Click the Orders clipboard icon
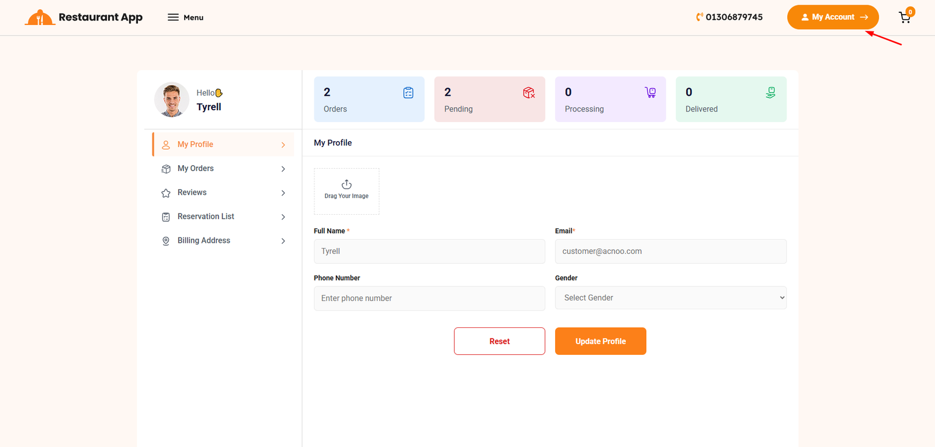The width and height of the screenshot is (935, 447). coord(408,93)
